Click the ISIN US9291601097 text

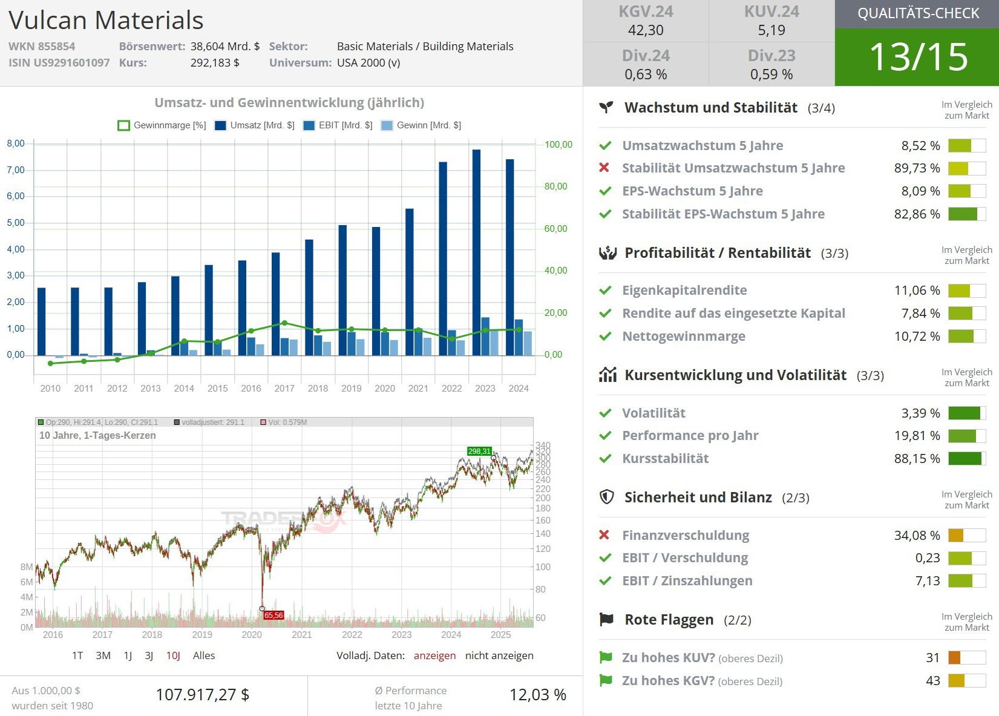(59, 63)
